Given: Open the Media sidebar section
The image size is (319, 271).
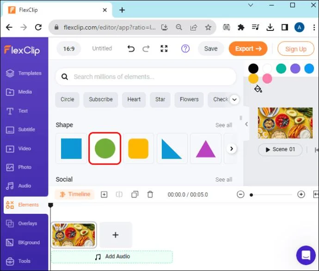Looking at the screenshot, I should [19, 92].
